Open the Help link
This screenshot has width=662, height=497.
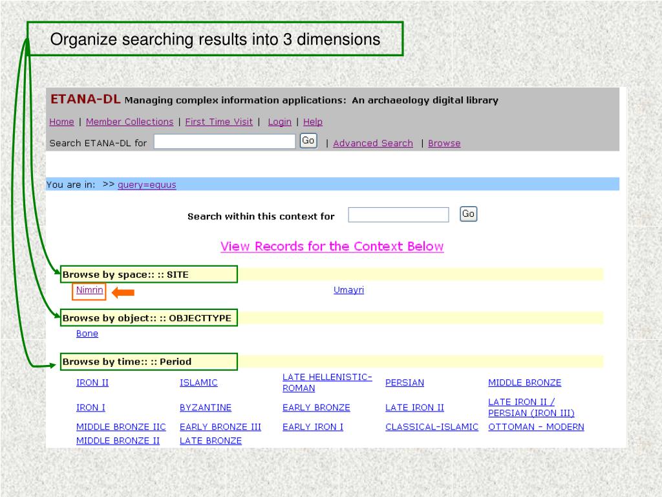(x=313, y=122)
